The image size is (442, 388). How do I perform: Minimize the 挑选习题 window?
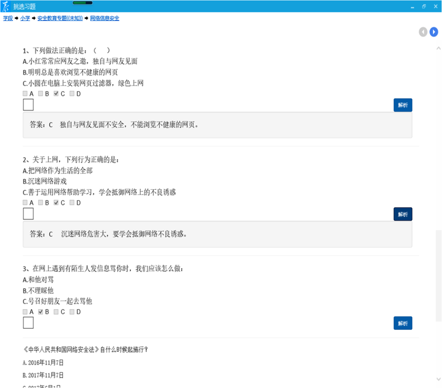(413, 7)
